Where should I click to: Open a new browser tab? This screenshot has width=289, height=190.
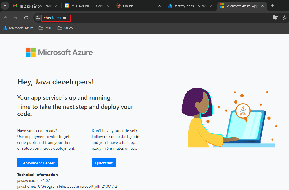(x=273, y=6)
